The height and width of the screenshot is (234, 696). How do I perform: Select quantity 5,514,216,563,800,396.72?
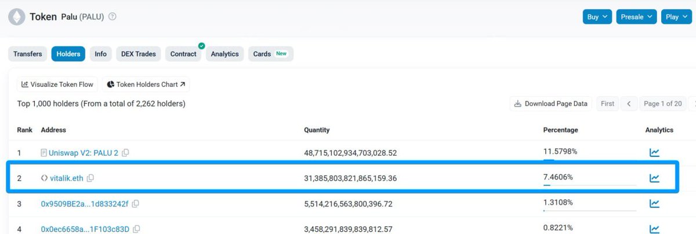pos(348,204)
